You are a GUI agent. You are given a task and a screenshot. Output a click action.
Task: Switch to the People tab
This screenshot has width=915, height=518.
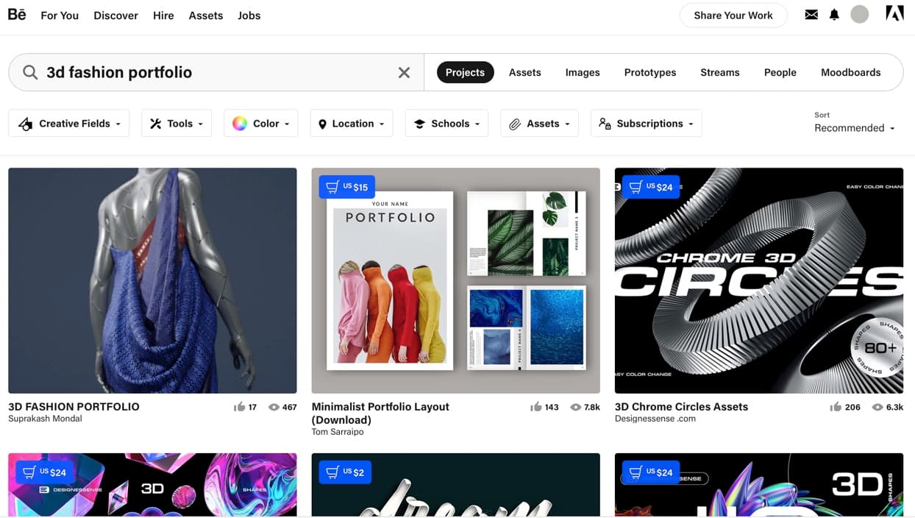(780, 72)
